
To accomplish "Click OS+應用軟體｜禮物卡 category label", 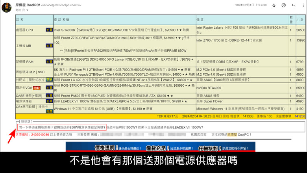I will coord(32,107).
